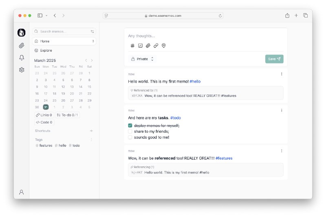Click the Save button
The height and width of the screenshot is (217, 326).
pyautogui.click(x=274, y=59)
